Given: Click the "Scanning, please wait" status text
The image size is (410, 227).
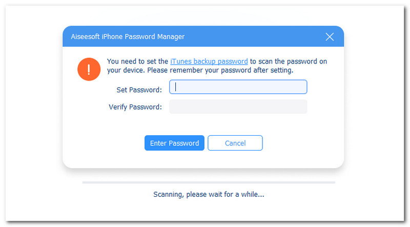Looking at the screenshot, I should pyautogui.click(x=209, y=195).
